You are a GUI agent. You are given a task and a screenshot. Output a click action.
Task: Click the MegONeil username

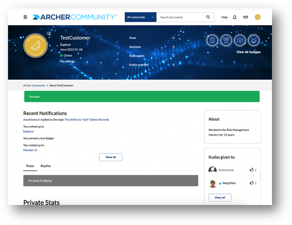coord(229,183)
